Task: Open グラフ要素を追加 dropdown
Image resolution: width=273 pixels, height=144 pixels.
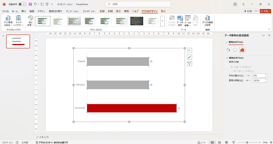Action: pyautogui.click(x=8, y=21)
